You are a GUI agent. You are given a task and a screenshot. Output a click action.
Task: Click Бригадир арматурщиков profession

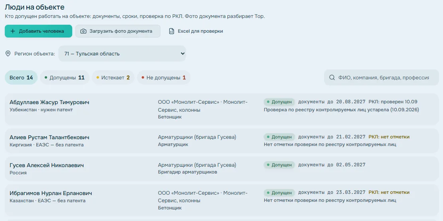click(x=188, y=172)
